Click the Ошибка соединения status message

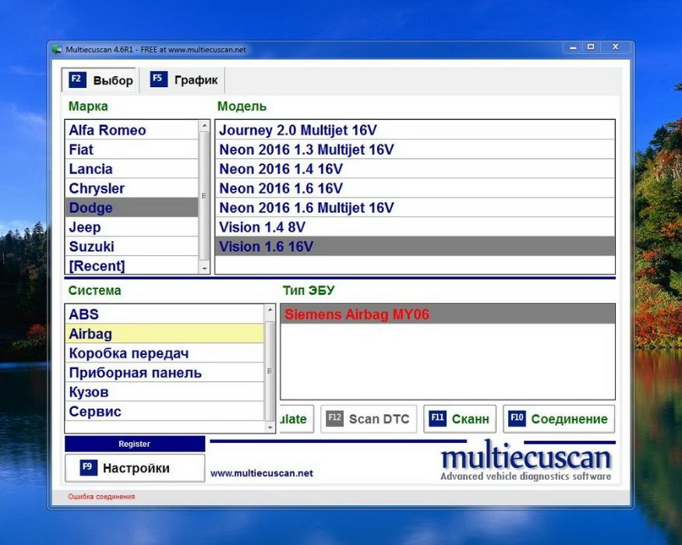tap(101, 496)
